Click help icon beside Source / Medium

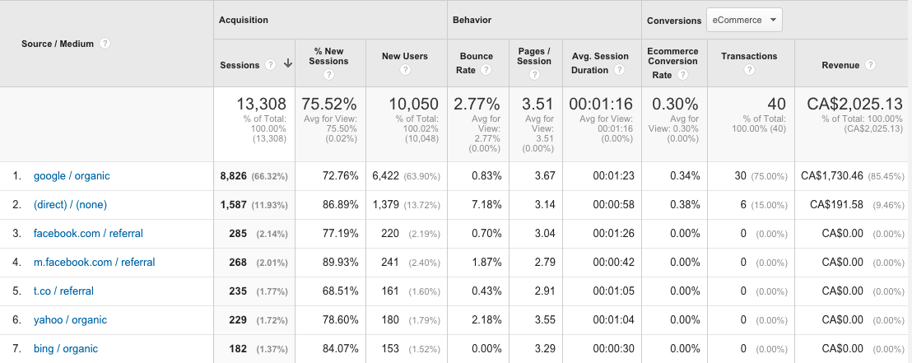[105, 44]
